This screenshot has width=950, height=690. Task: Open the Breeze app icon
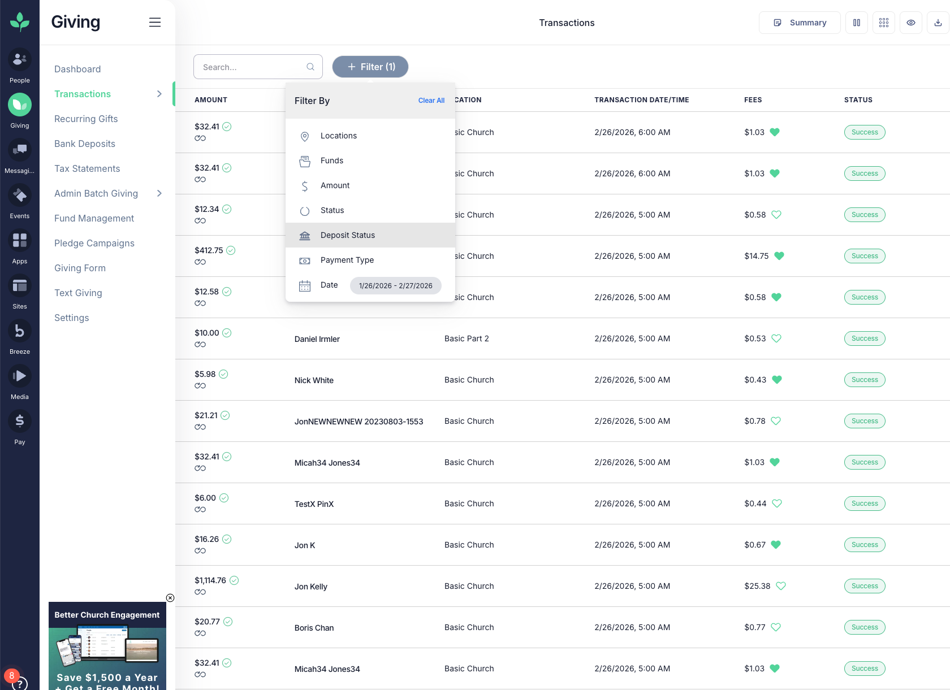(x=20, y=331)
